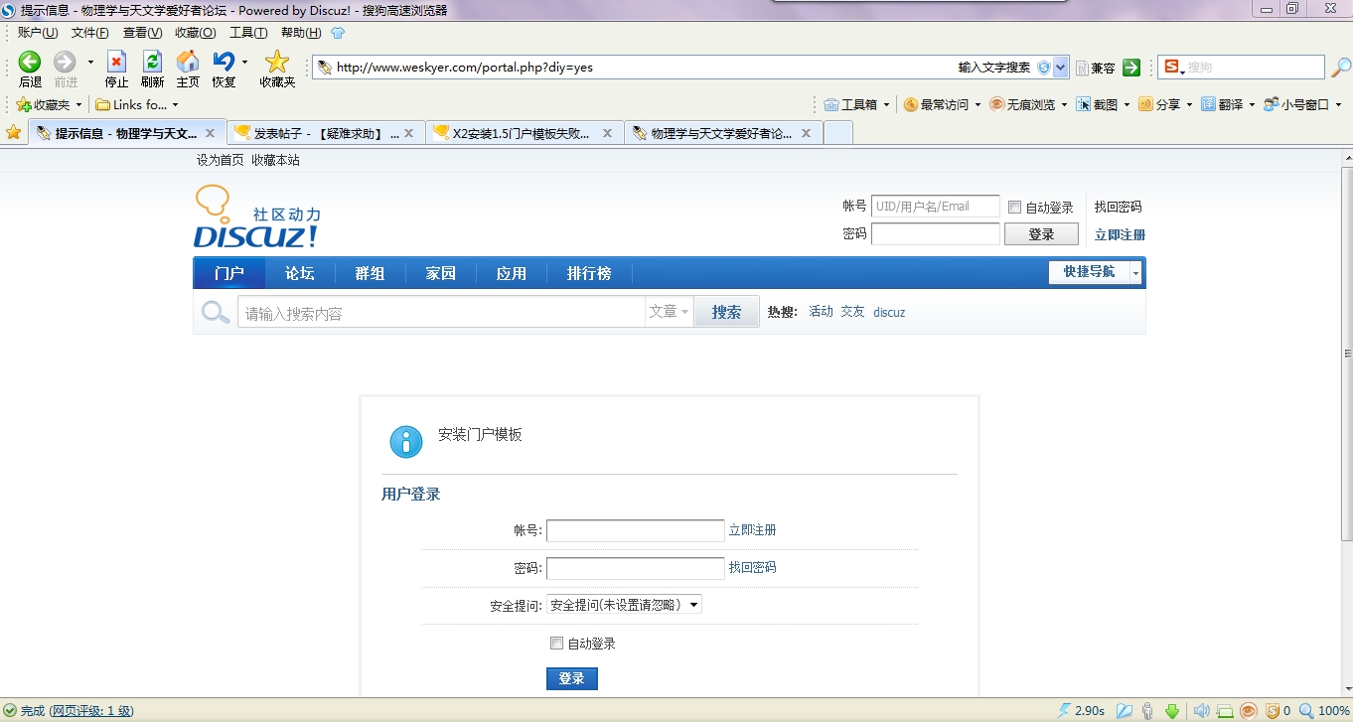Focus the form 帐号 input field

click(636, 530)
